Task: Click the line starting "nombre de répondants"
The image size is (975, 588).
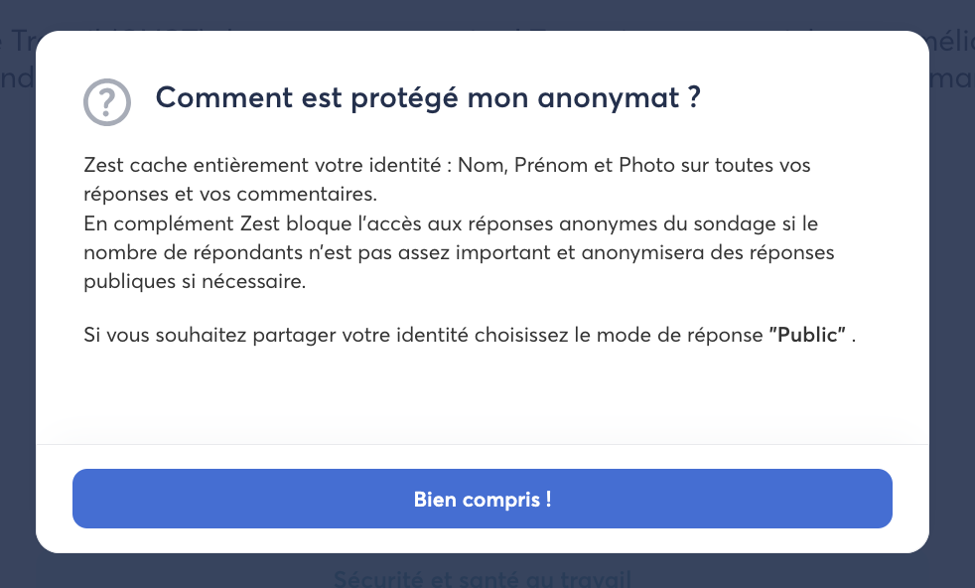Action: [199, 252]
